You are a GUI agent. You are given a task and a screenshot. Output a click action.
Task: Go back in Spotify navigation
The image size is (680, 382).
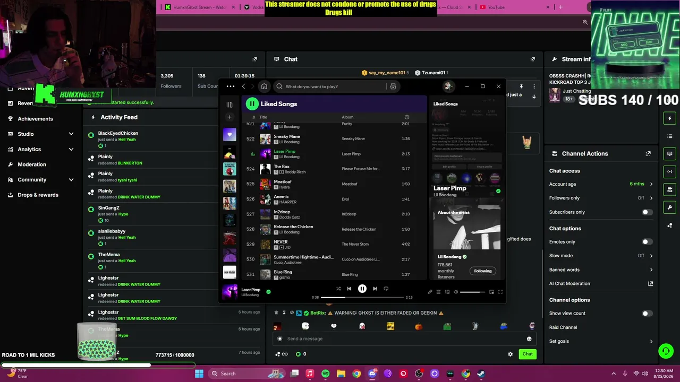[x=243, y=86]
